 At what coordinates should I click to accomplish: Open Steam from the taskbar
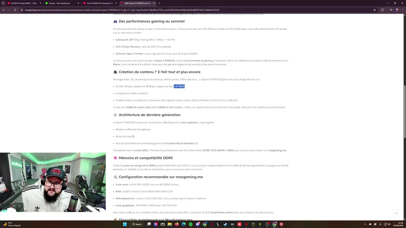(226, 224)
